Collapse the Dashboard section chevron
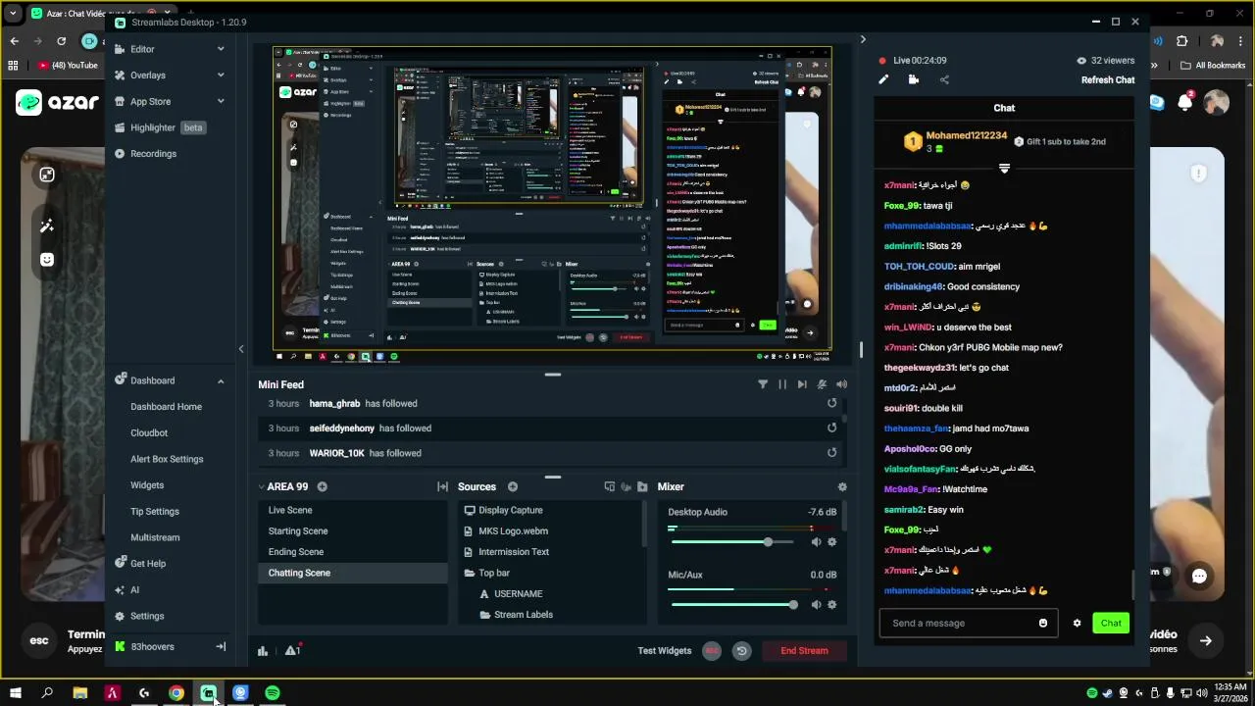 [221, 380]
